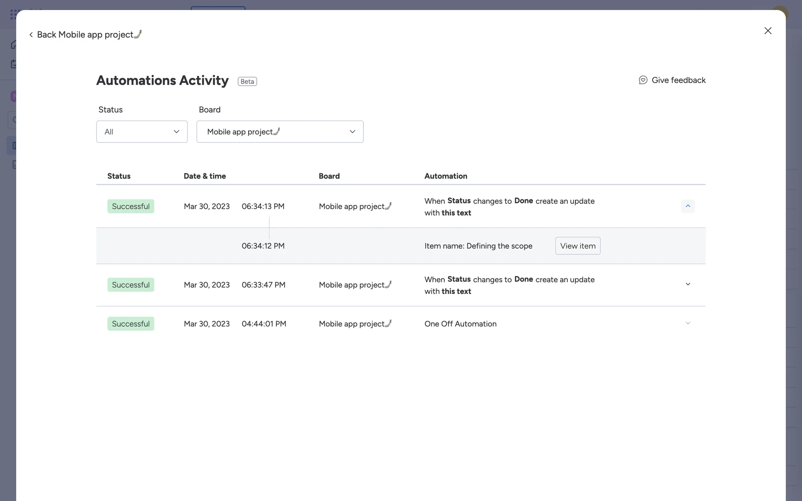Viewport: 802px width, 501px height.
Task: Click the One Off Automation text
Action: (460, 324)
